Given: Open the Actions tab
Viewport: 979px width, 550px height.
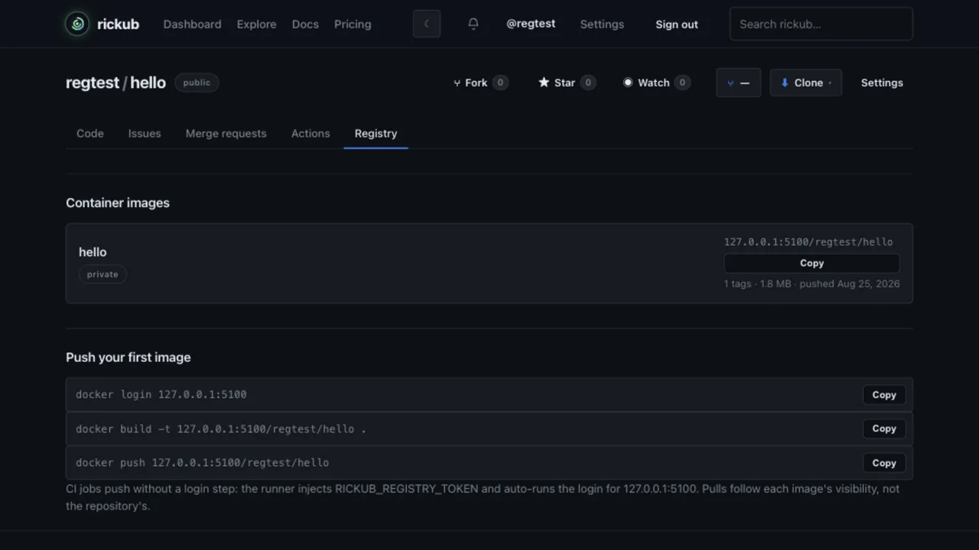Looking at the screenshot, I should coord(311,133).
